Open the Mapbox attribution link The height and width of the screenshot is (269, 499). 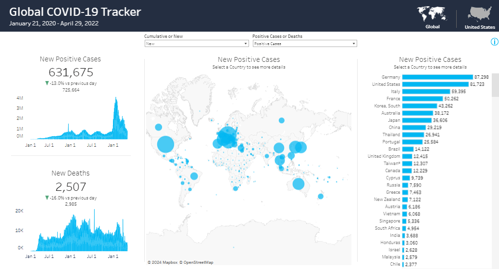pos(162,262)
